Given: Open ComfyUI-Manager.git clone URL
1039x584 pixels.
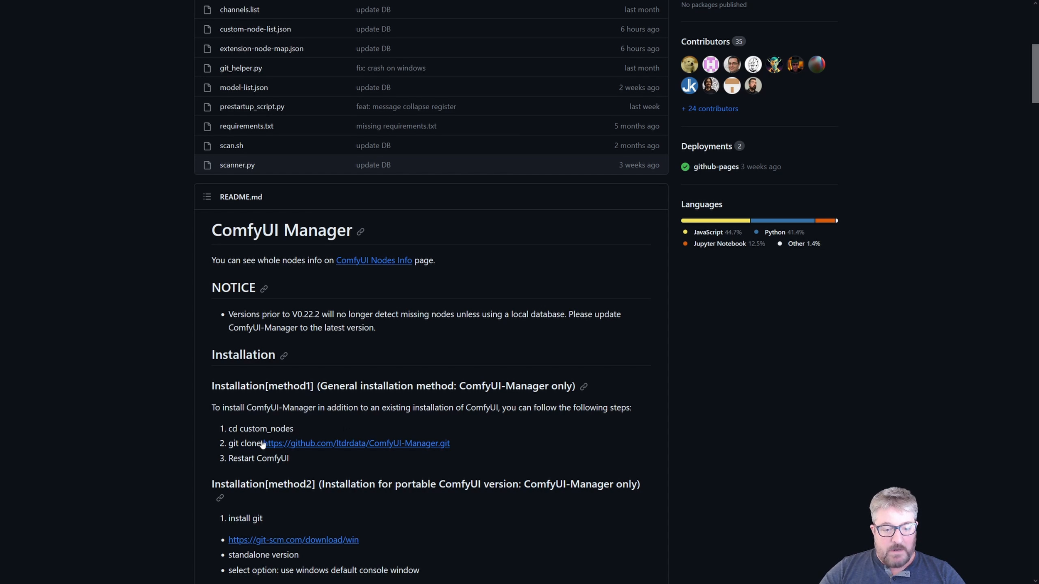Looking at the screenshot, I should click(x=356, y=443).
